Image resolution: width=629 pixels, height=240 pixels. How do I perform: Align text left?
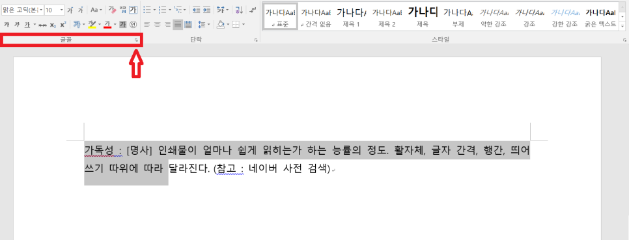coord(147,25)
